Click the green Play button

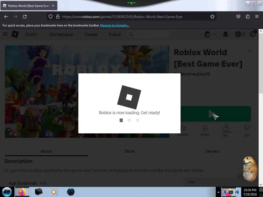pos(215,114)
